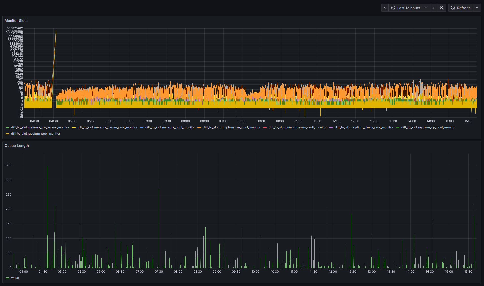Zoom out the time range
The height and width of the screenshot is (286, 484).
442,8
